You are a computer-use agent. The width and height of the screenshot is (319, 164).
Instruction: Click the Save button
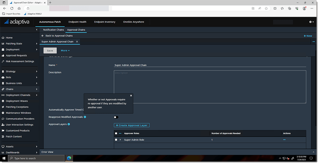(x=50, y=50)
